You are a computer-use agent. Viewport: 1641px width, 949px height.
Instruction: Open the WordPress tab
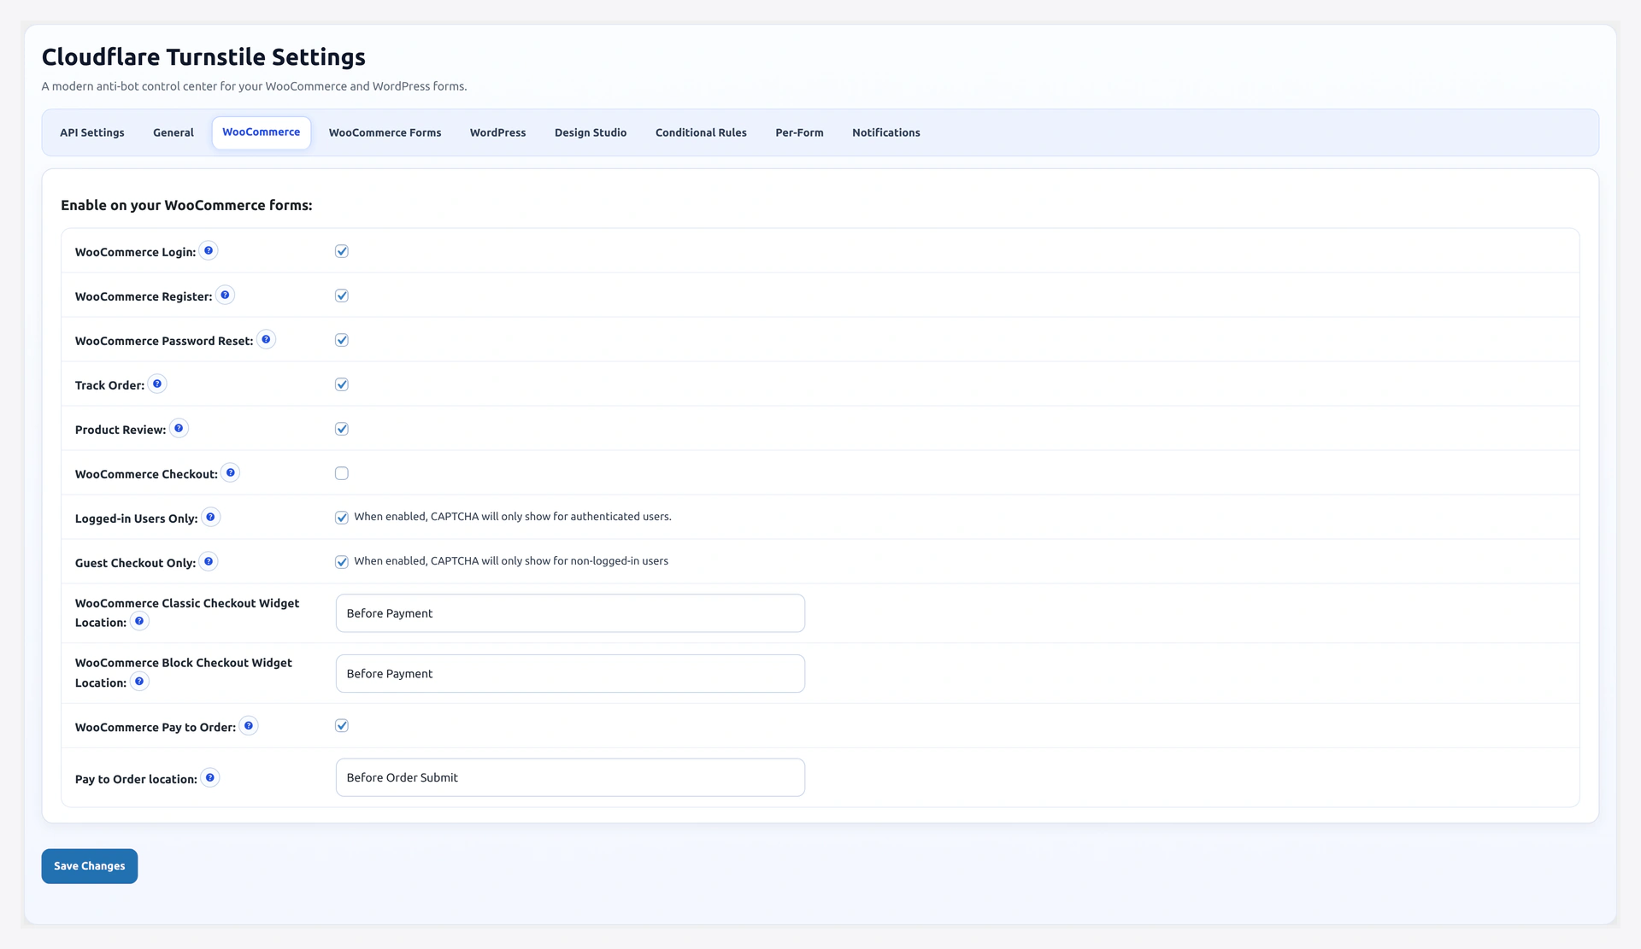(498, 132)
